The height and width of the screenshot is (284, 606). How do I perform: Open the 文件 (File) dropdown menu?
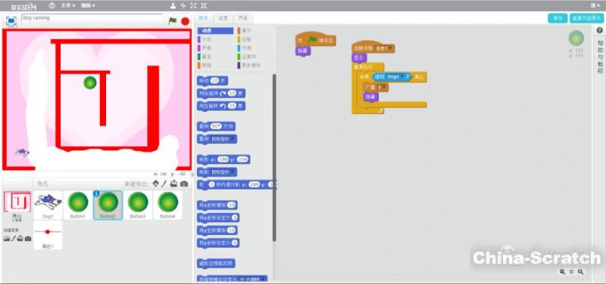click(x=68, y=6)
